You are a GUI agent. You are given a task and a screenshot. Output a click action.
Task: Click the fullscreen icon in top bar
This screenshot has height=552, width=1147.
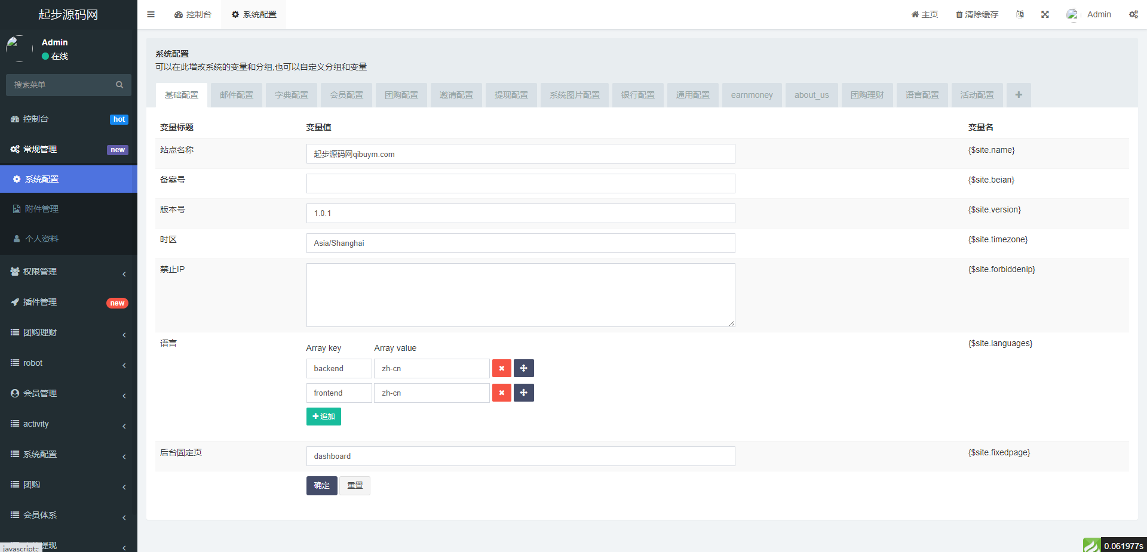coord(1045,14)
